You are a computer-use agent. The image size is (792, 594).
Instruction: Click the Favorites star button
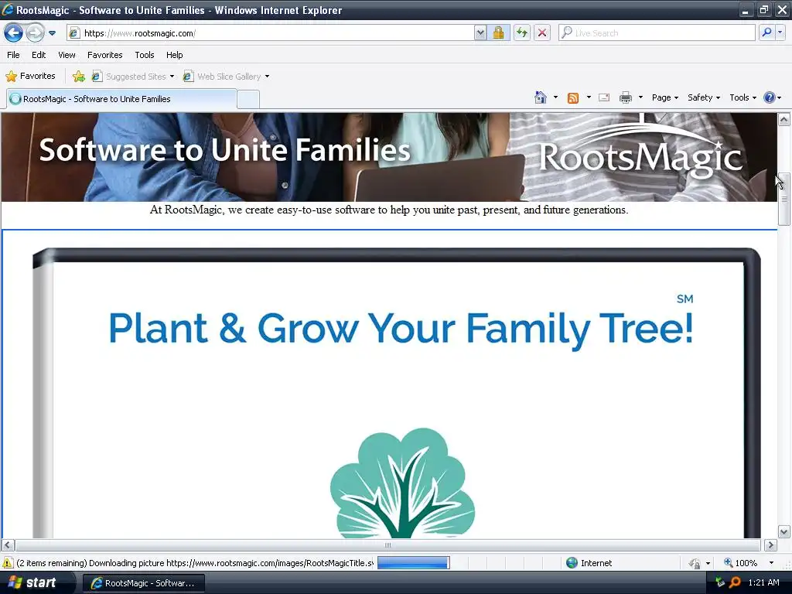(x=30, y=77)
